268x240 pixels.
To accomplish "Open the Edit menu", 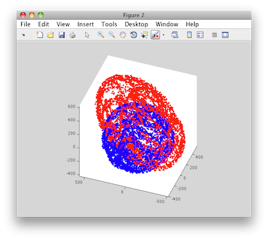I will 43,24.
